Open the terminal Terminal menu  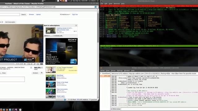pos(117,4)
